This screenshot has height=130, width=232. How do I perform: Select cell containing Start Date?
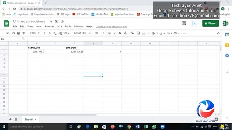click(37, 48)
